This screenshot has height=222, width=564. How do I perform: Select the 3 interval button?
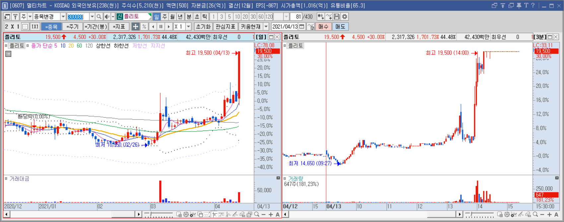pos(221,17)
